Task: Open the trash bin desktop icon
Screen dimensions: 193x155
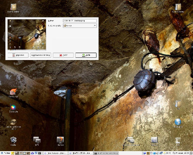Action: click(178, 140)
